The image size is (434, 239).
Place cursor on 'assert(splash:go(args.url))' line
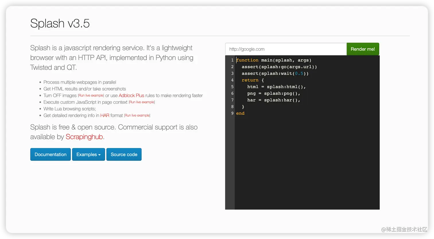(279, 67)
